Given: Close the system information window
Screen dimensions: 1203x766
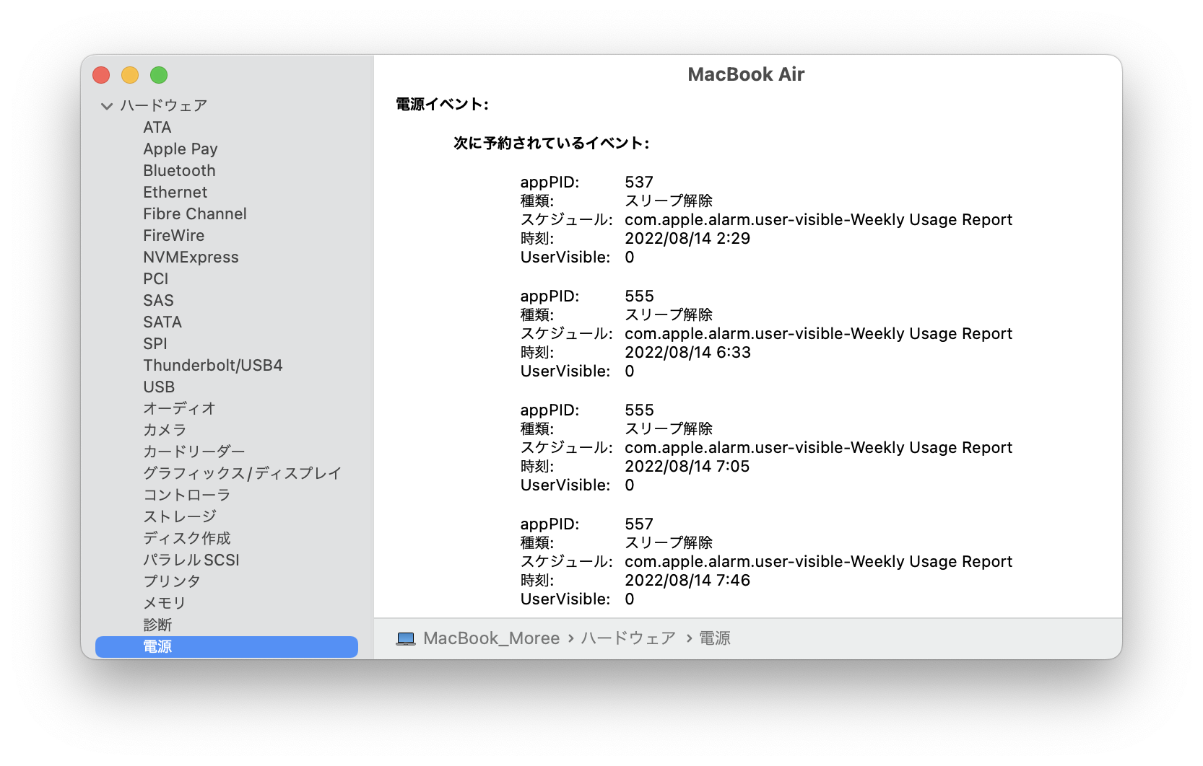Looking at the screenshot, I should tap(101, 75).
